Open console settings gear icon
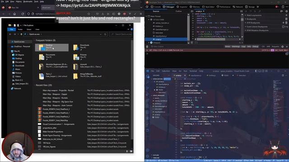 point(283,47)
